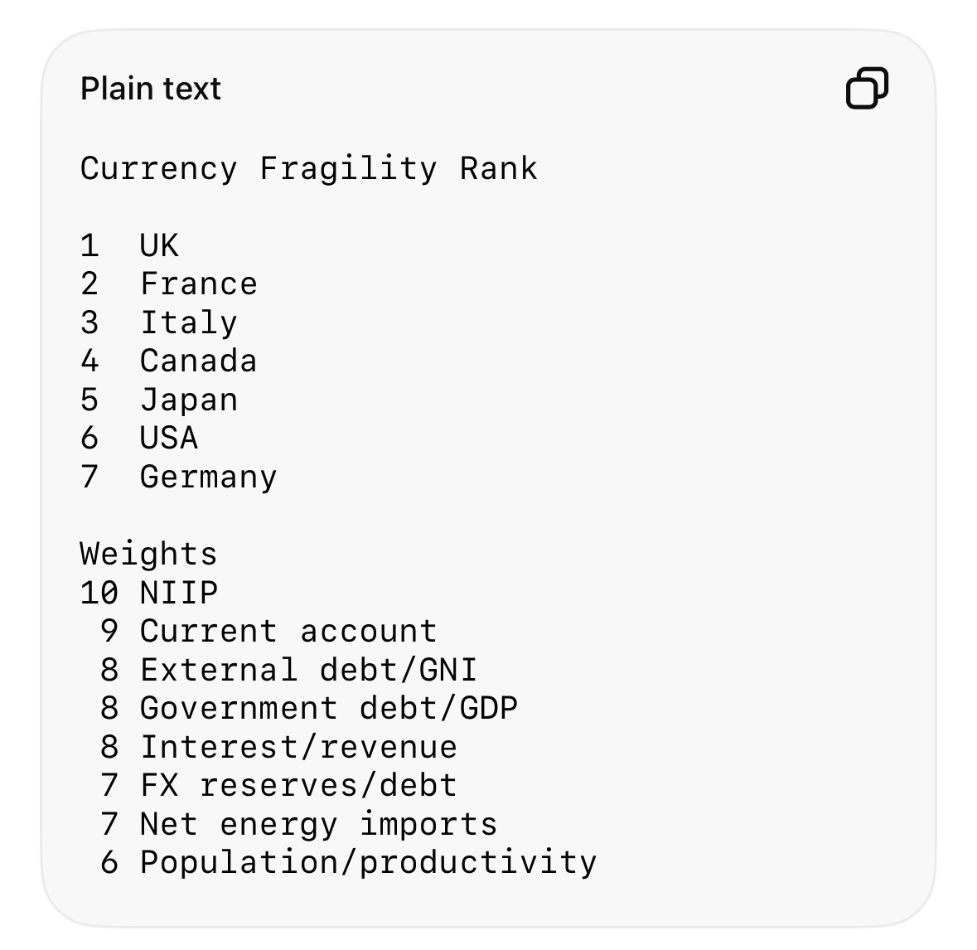Click the Plain text label

pos(151,89)
